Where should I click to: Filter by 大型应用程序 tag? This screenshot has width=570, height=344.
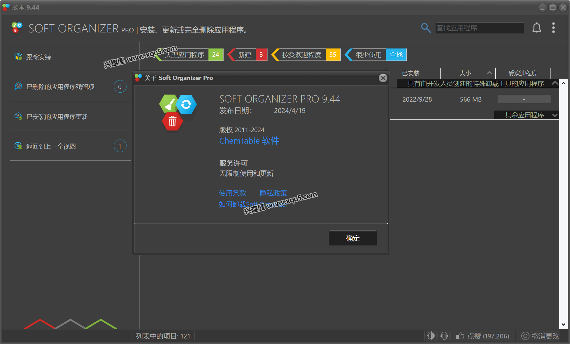[x=189, y=55]
